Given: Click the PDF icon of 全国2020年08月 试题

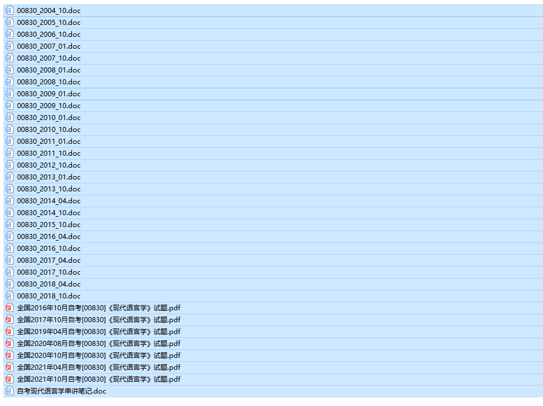Looking at the screenshot, I should tap(9, 343).
